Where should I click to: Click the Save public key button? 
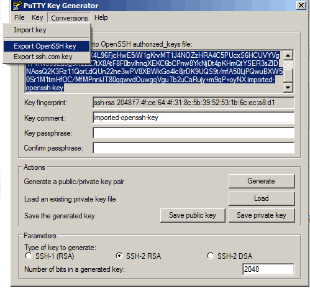click(193, 215)
